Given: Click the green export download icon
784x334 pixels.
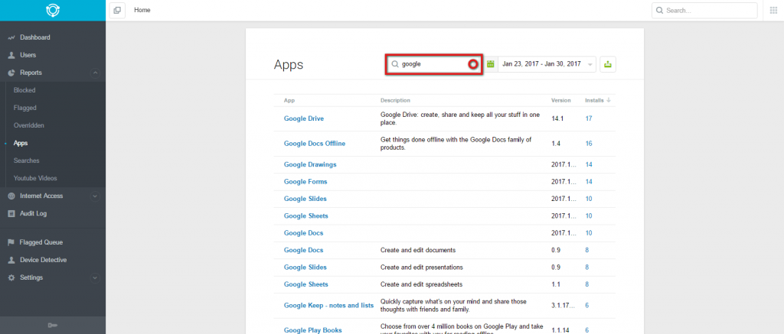Looking at the screenshot, I should click(x=607, y=64).
